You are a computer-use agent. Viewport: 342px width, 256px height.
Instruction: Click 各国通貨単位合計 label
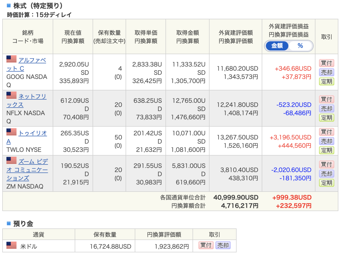tap(183, 198)
